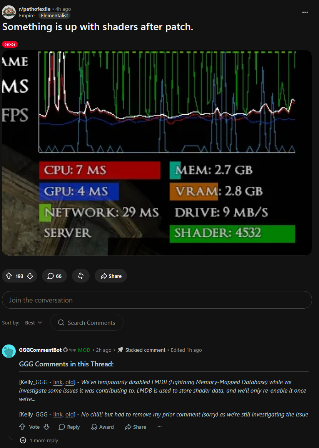Upvote the GGGCommentBot comment

coord(22,427)
